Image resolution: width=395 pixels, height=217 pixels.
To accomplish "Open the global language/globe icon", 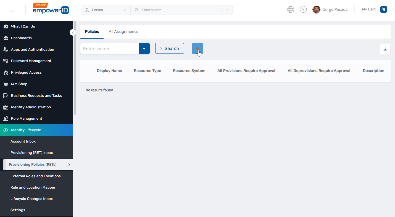I will [x=291, y=9].
